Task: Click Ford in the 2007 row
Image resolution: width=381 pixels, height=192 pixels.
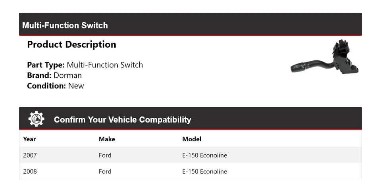Action: 105,155
